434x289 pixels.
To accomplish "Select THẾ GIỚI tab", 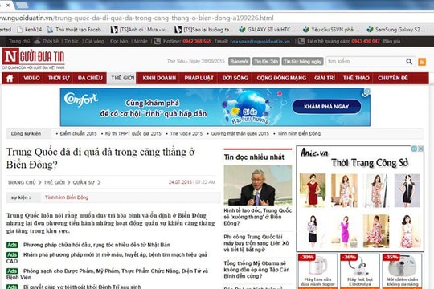I will click(x=122, y=78).
